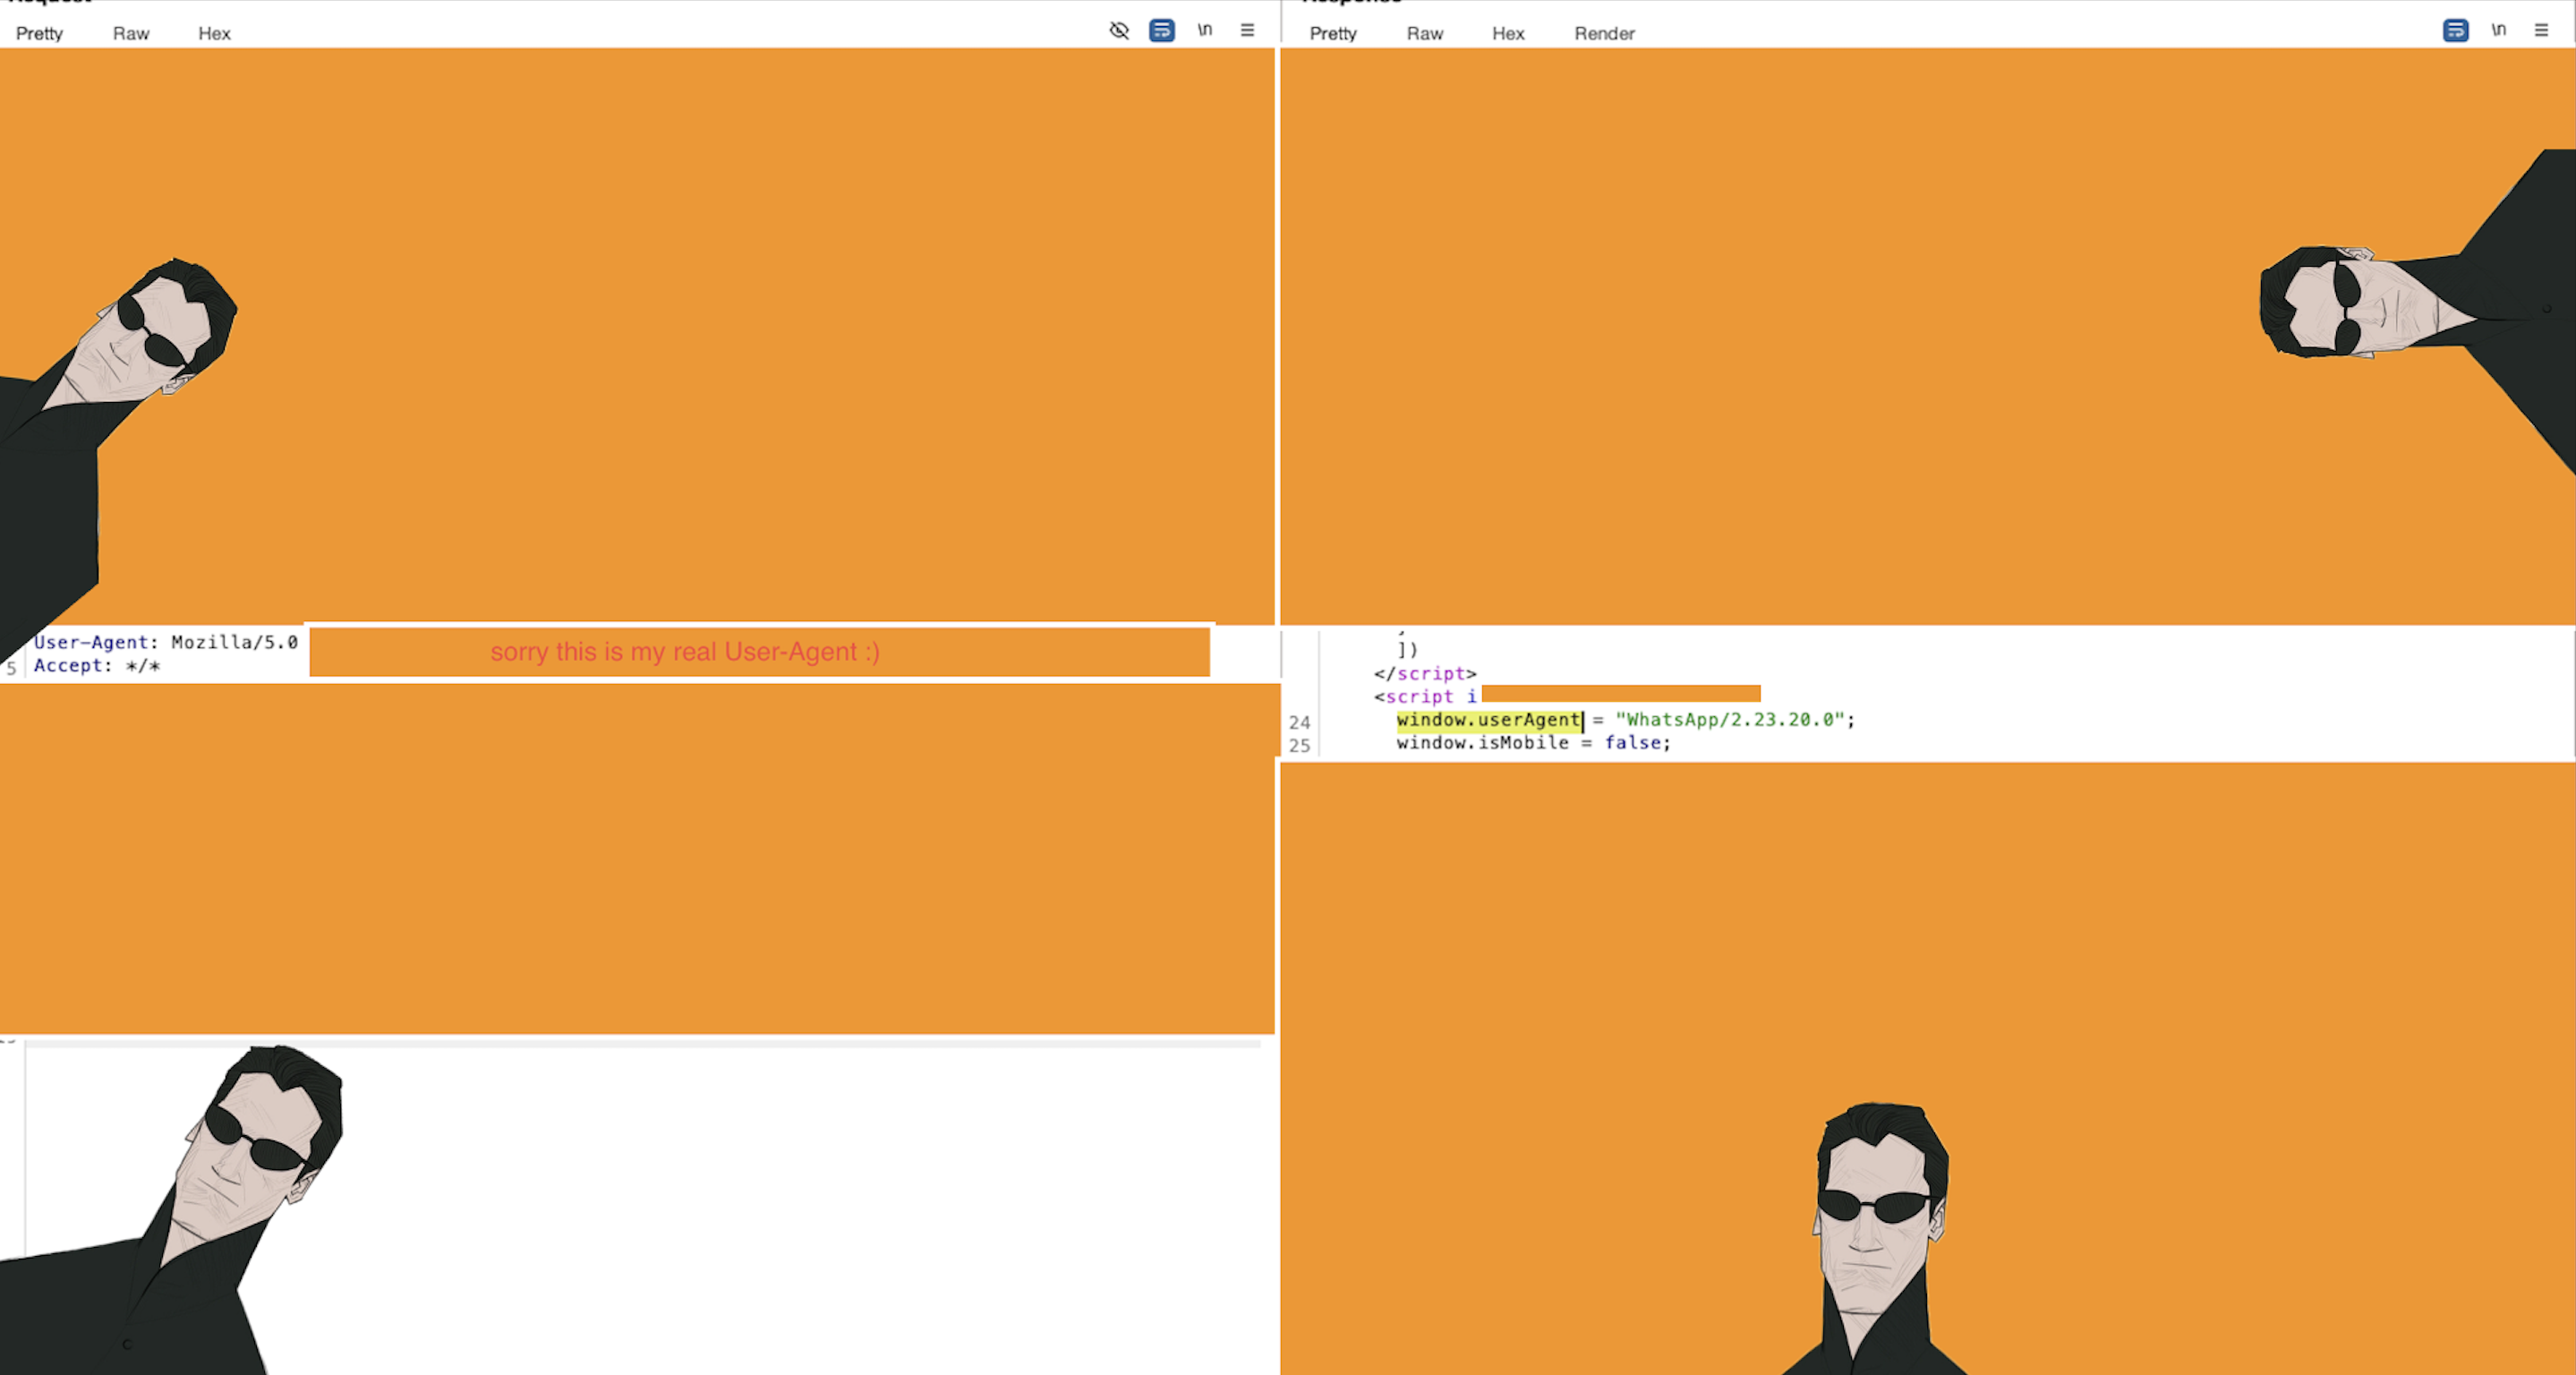Image resolution: width=2576 pixels, height=1375 pixels.
Task: Open the Response pane Hex tab
Action: tap(1508, 33)
